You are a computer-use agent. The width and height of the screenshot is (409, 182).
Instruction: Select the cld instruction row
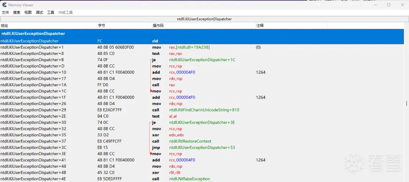[x=203, y=41]
